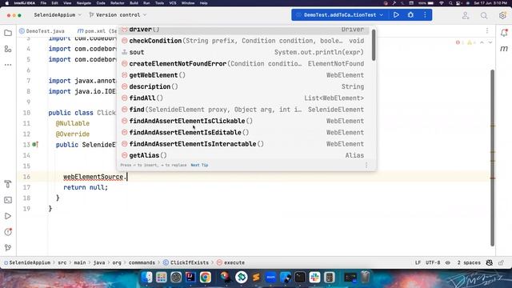The height and width of the screenshot is (288, 512).
Task: Open the File menu
Action: (43, 3)
